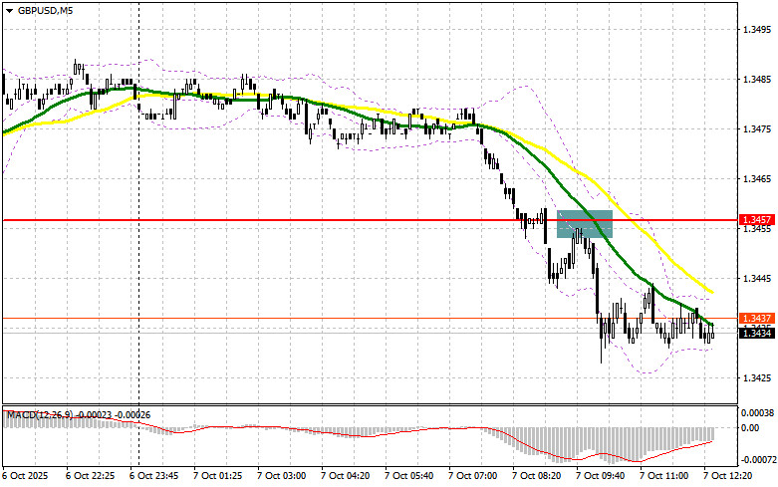778x487 pixels.
Task: Click the 7 Oct 07:00 time label
Action: pyautogui.click(x=472, y=476)
